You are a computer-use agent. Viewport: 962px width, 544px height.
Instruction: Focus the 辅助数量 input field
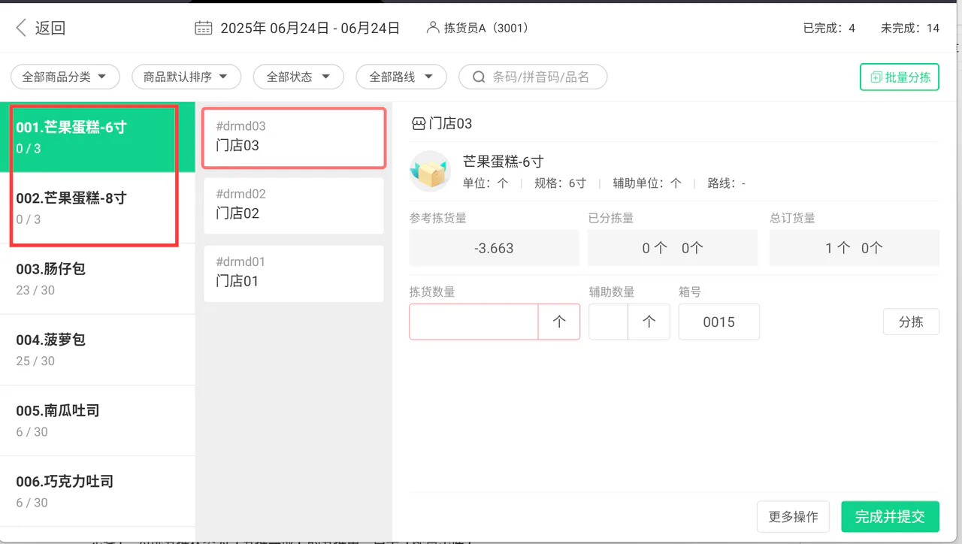click(609, 322)
